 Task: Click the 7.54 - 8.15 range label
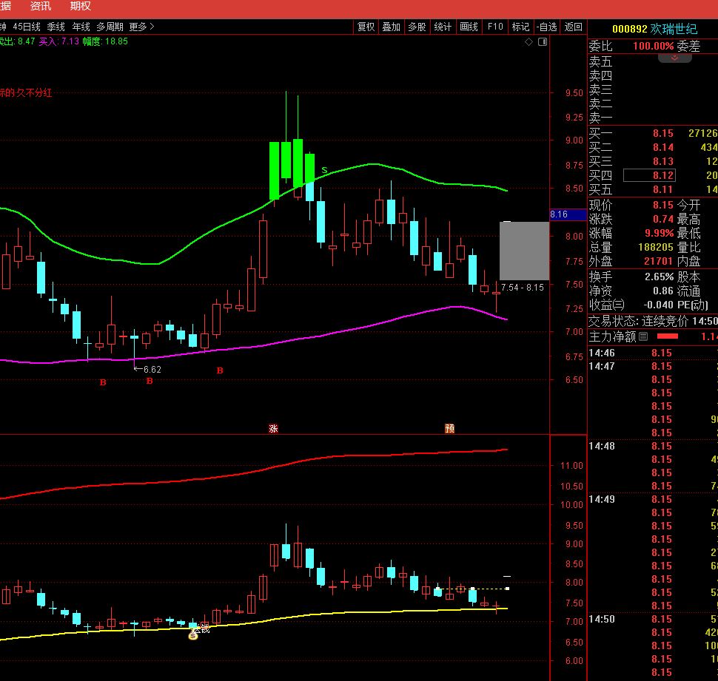tap(523, 287)
